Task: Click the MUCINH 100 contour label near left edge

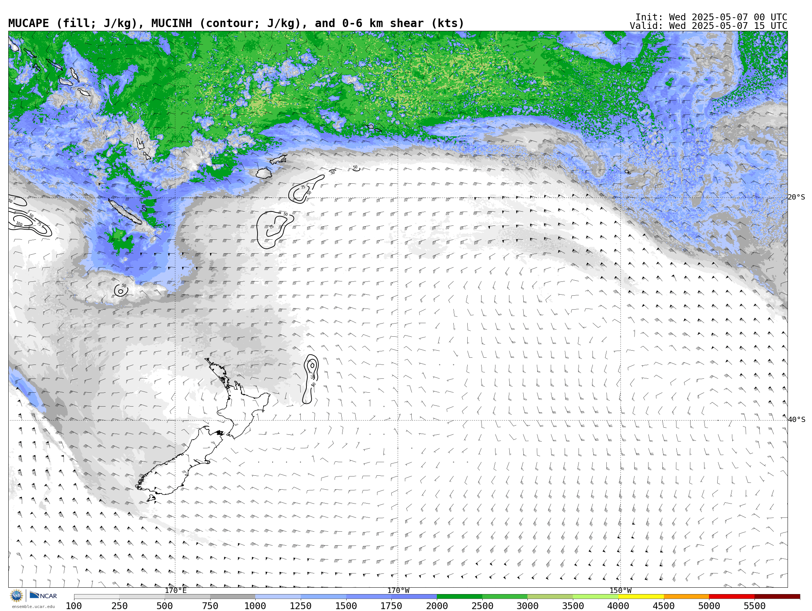Action: click(x=19, y=224)
